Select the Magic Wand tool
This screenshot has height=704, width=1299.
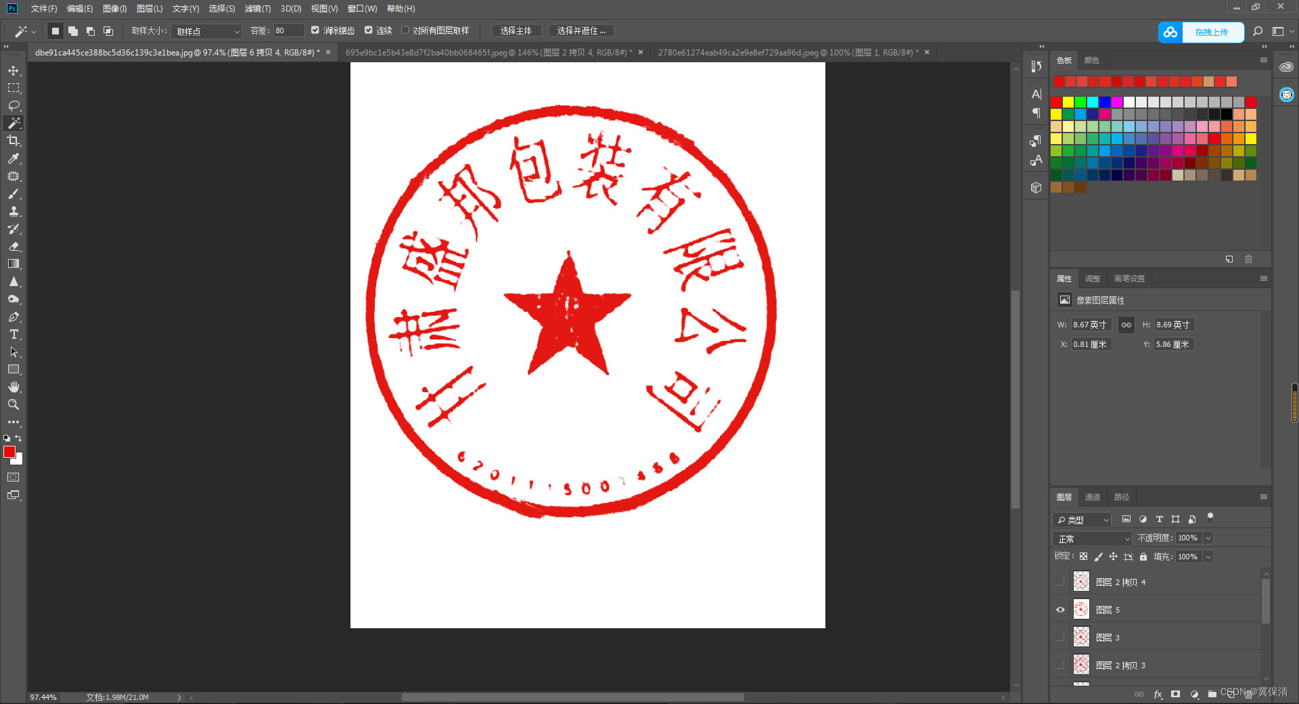(14, 123)
